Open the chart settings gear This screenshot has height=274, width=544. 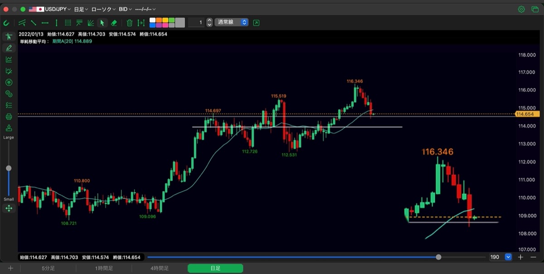[521, 9]
